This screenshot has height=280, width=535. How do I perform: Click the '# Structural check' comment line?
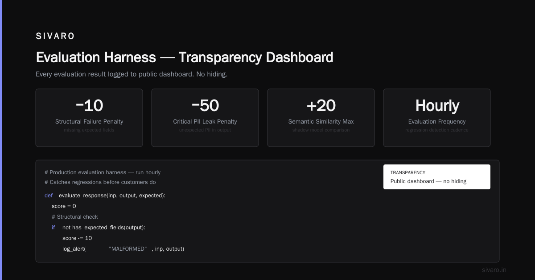[x=75, y=217]
